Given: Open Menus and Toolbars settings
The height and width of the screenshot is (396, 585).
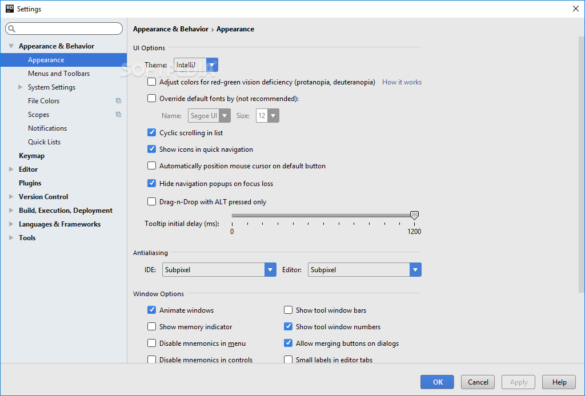Looking at the screenshot, I should (x=59, y=74).
